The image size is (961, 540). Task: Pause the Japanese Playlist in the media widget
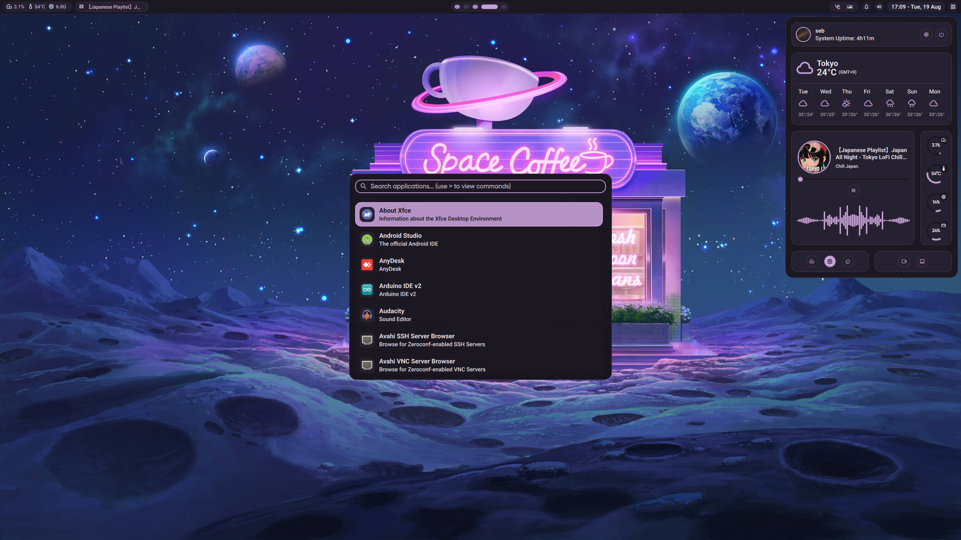pos(853,190)
